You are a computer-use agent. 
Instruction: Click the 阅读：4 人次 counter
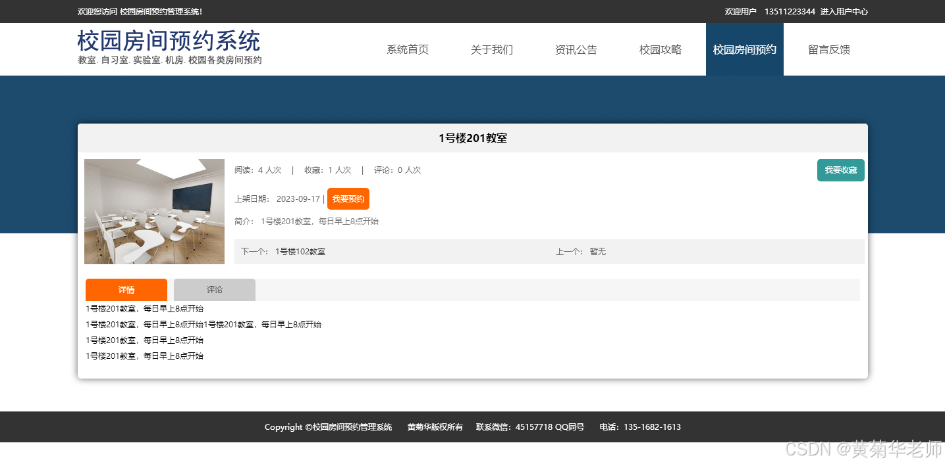(x=258, y=170)
